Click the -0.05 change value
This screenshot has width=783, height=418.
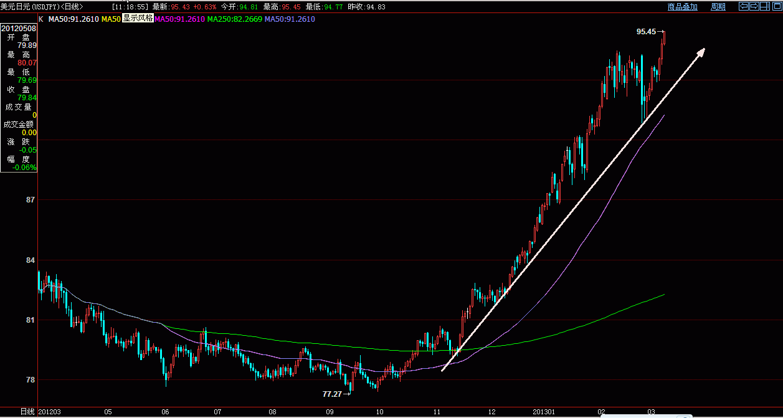coord(29,150)
